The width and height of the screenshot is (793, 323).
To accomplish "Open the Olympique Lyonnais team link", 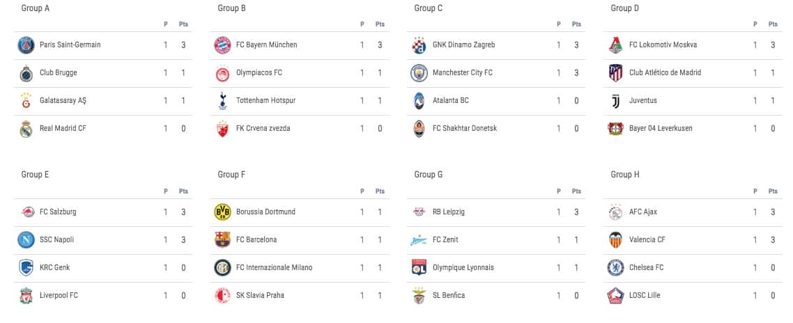I will click(463, 267).
